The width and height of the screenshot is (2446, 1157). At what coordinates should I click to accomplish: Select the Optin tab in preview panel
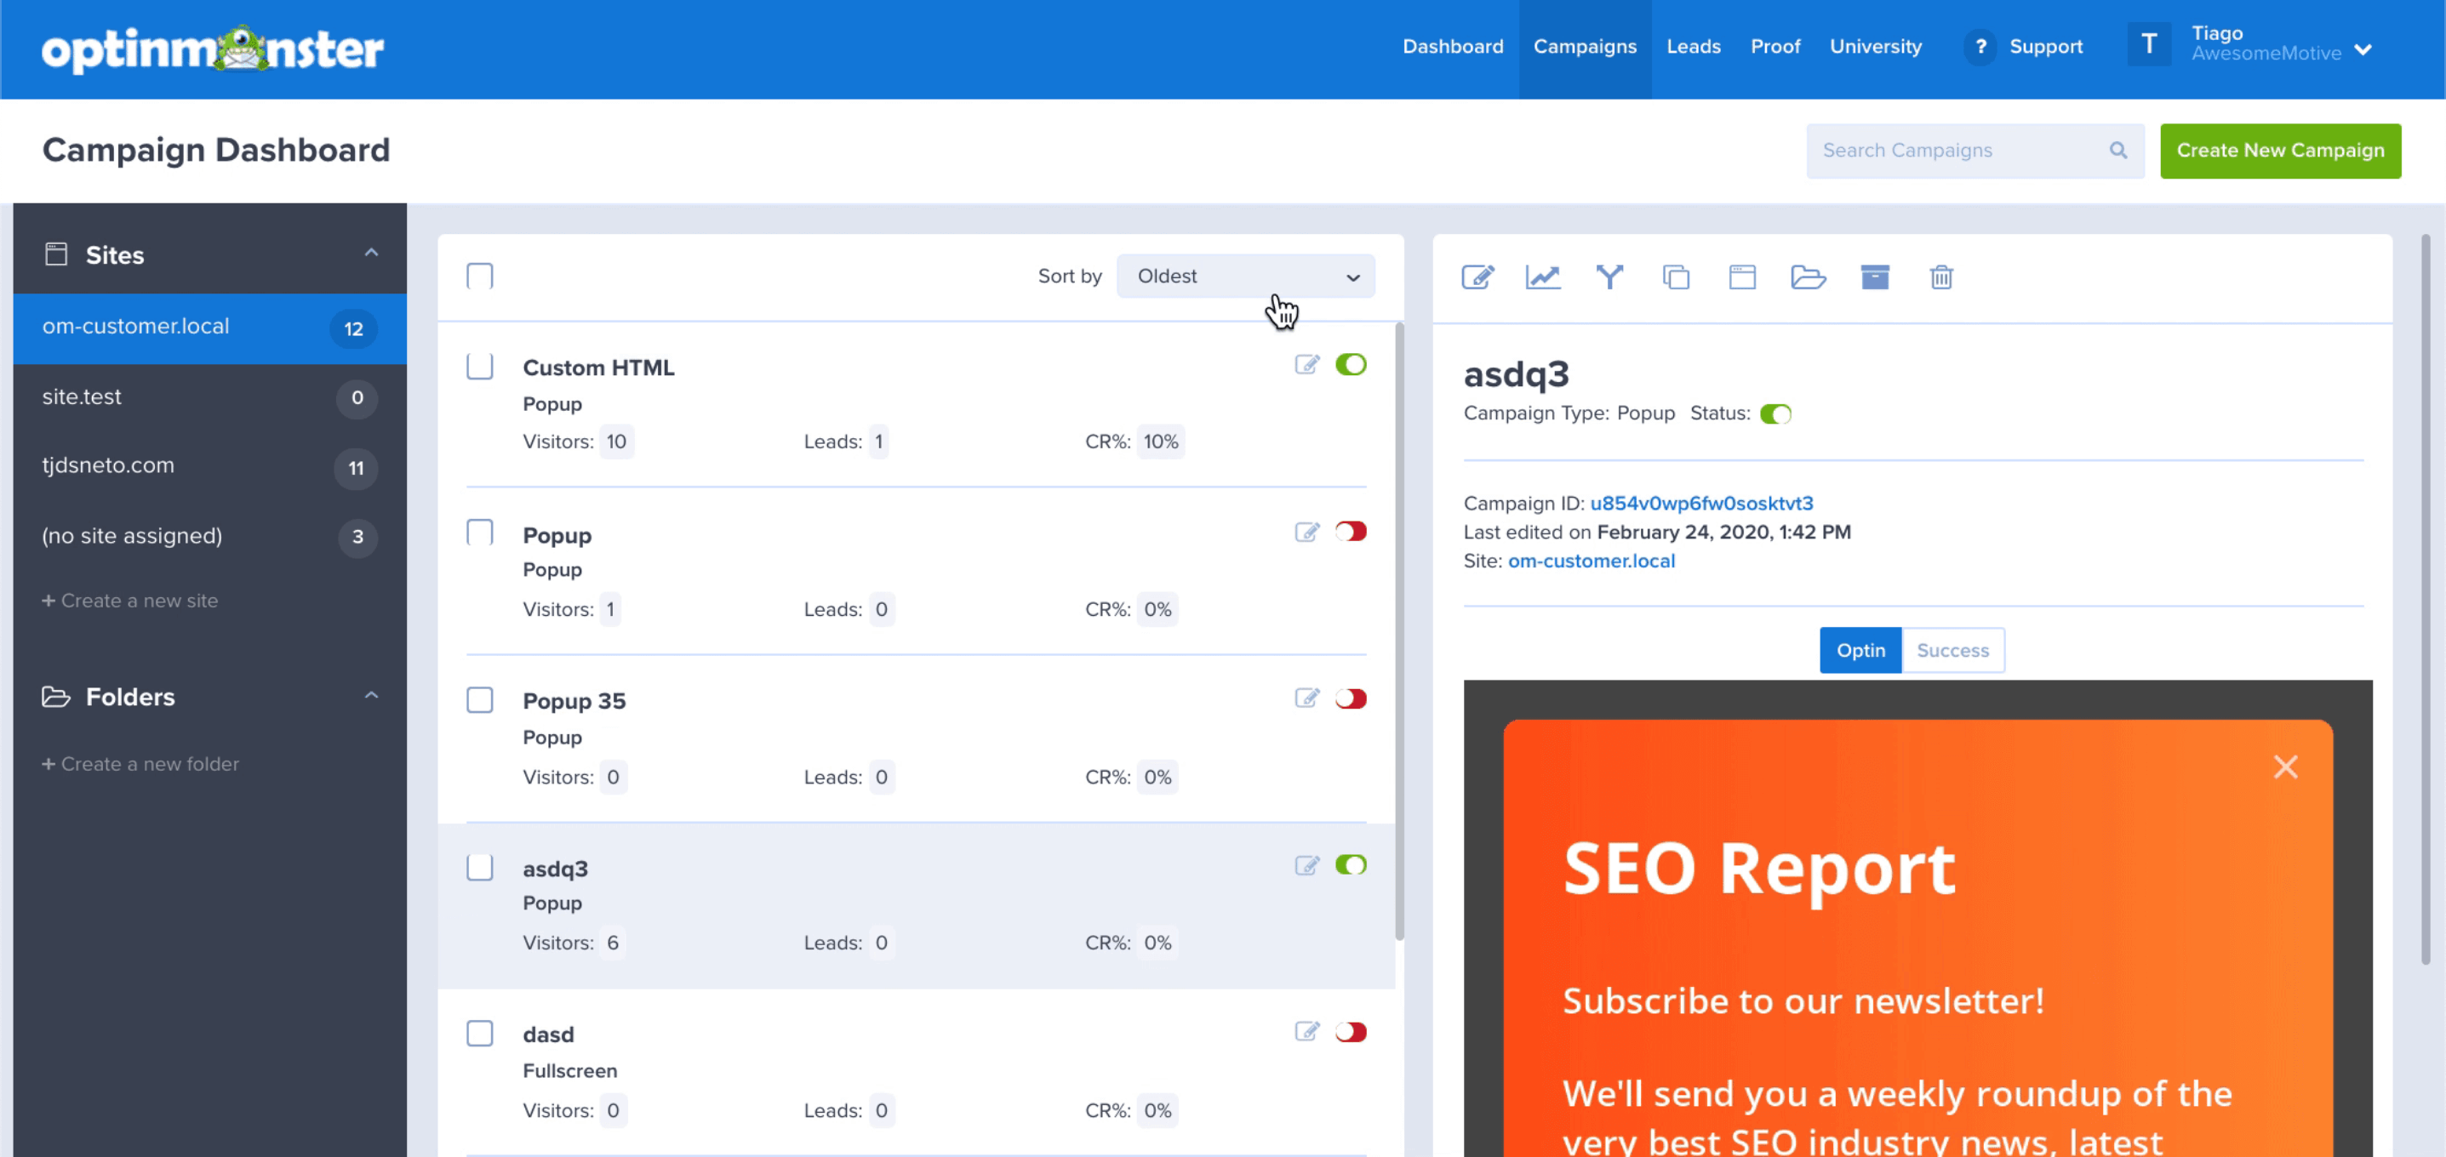coord(1860,650)
